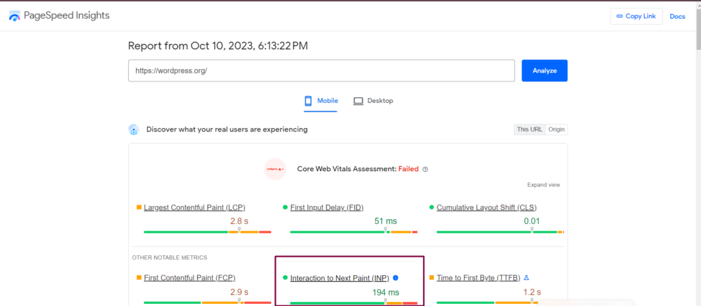Click the blue info icon next to INP
The width and height of the screenshot is (701, 306).
(396, 278)
